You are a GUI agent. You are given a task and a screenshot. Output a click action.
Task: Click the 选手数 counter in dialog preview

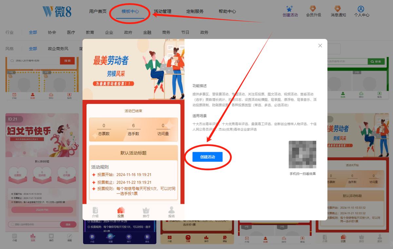tap(133, 130)
